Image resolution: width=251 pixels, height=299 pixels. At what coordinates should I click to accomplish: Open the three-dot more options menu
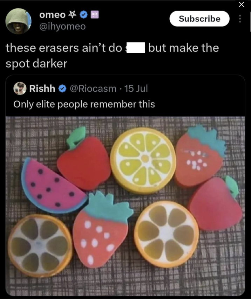(240, 19)
